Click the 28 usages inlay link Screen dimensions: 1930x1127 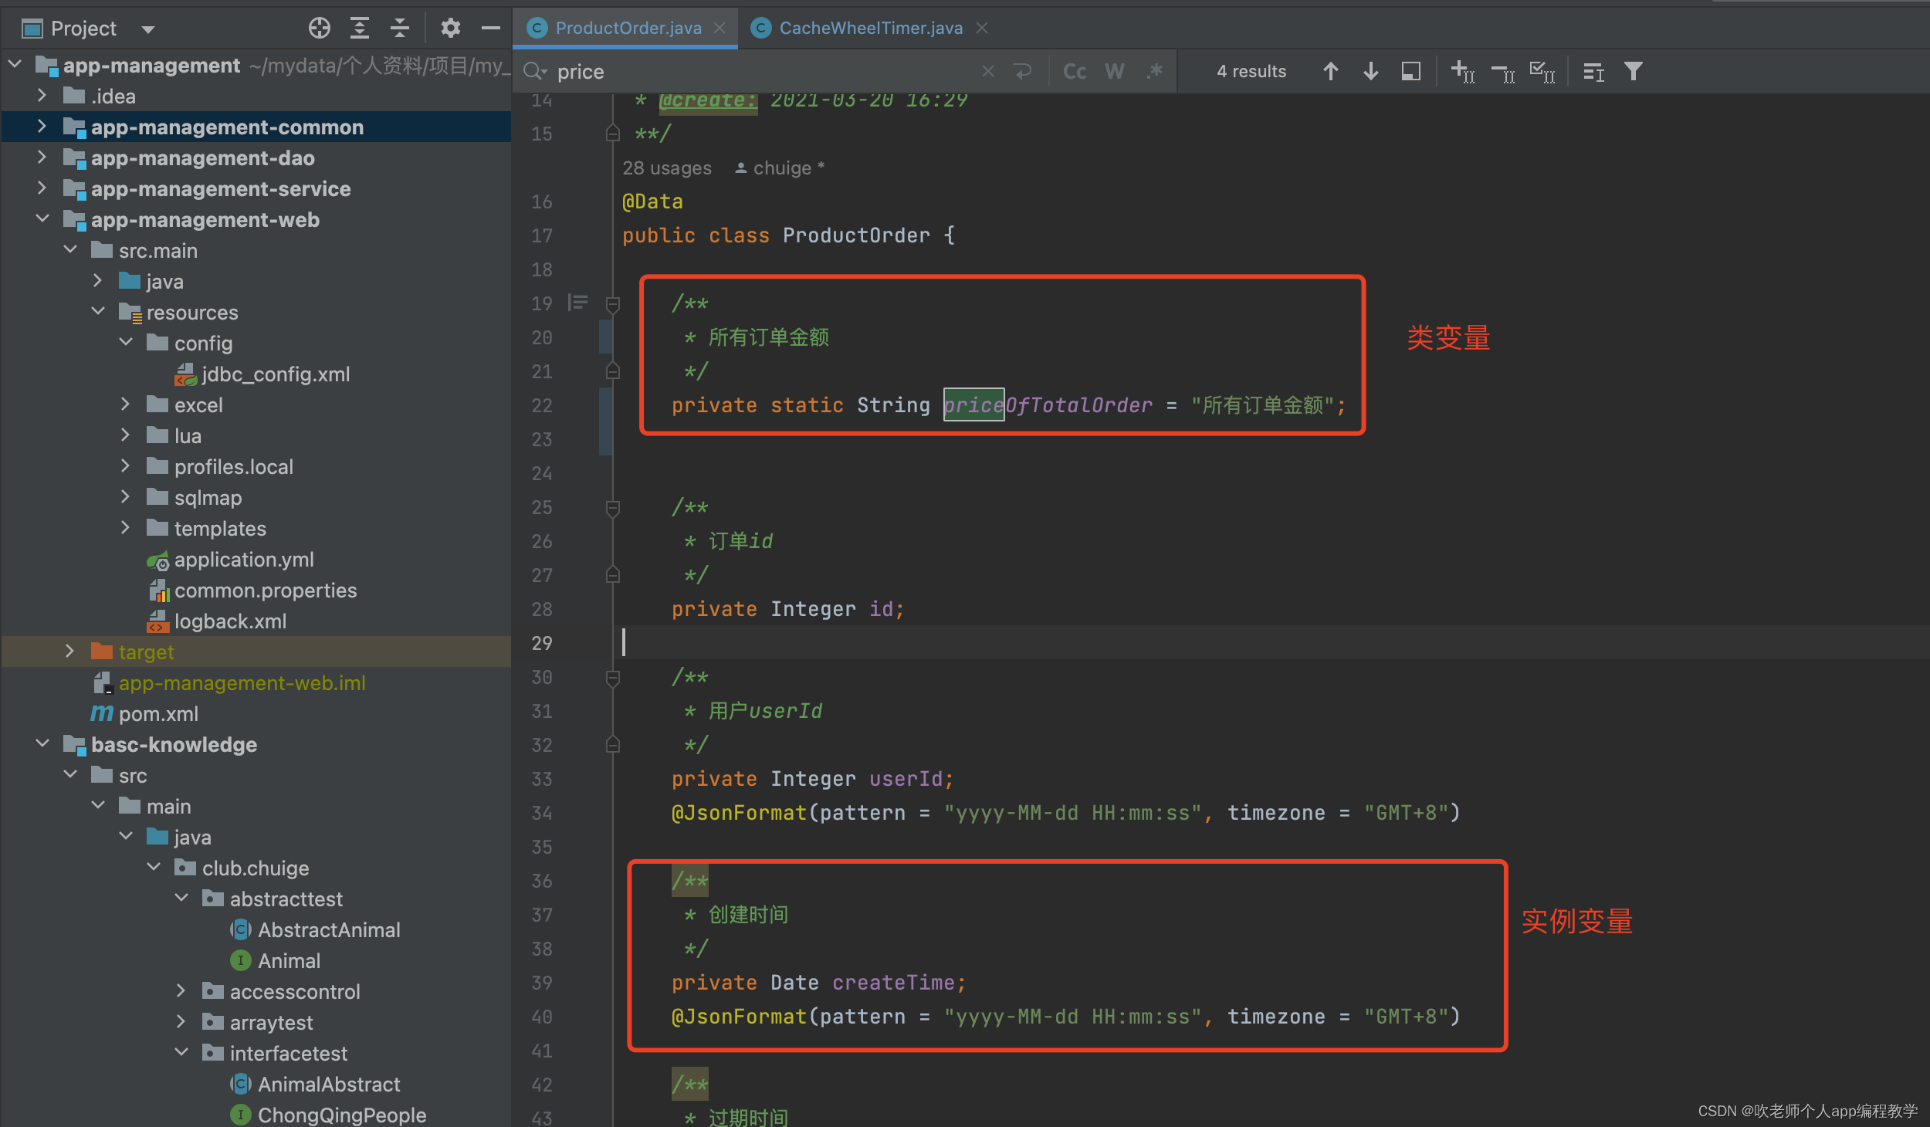tap(667, 168)
